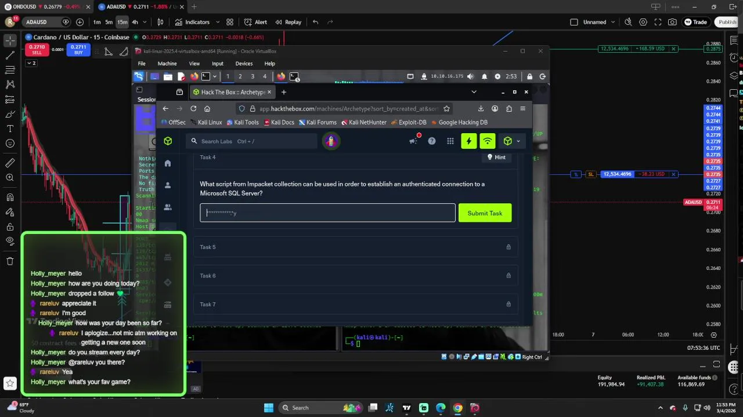Toggle the Unnamed layout checkbox square
The height and width of the screenshot is (417, 743).
click(574, 22)
